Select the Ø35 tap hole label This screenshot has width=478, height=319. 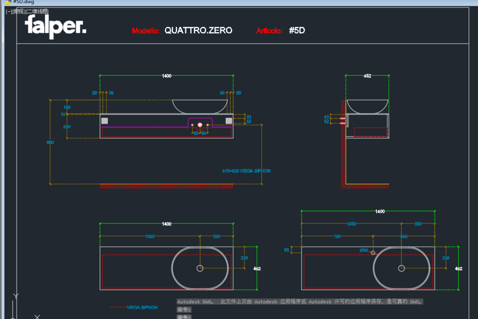(x=364, y=251)
